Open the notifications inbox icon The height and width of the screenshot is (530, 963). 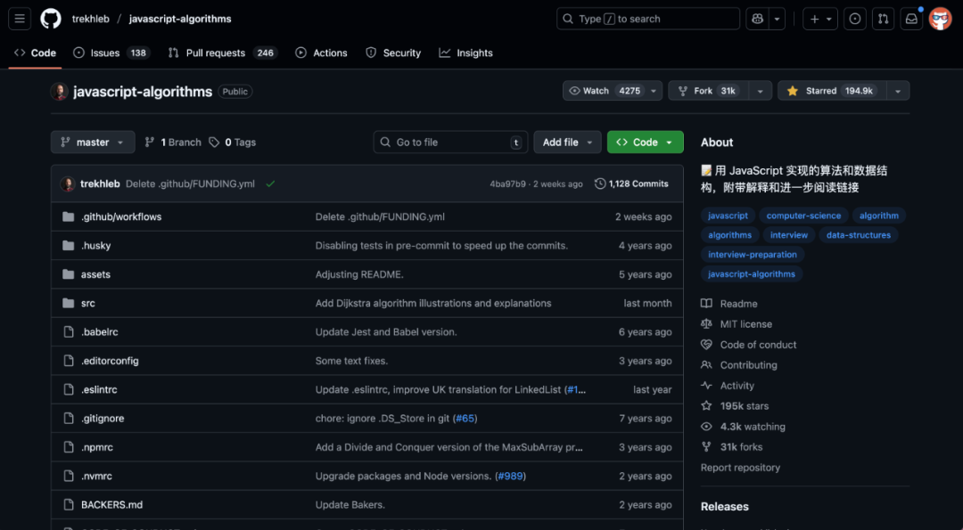pos(911,19)
